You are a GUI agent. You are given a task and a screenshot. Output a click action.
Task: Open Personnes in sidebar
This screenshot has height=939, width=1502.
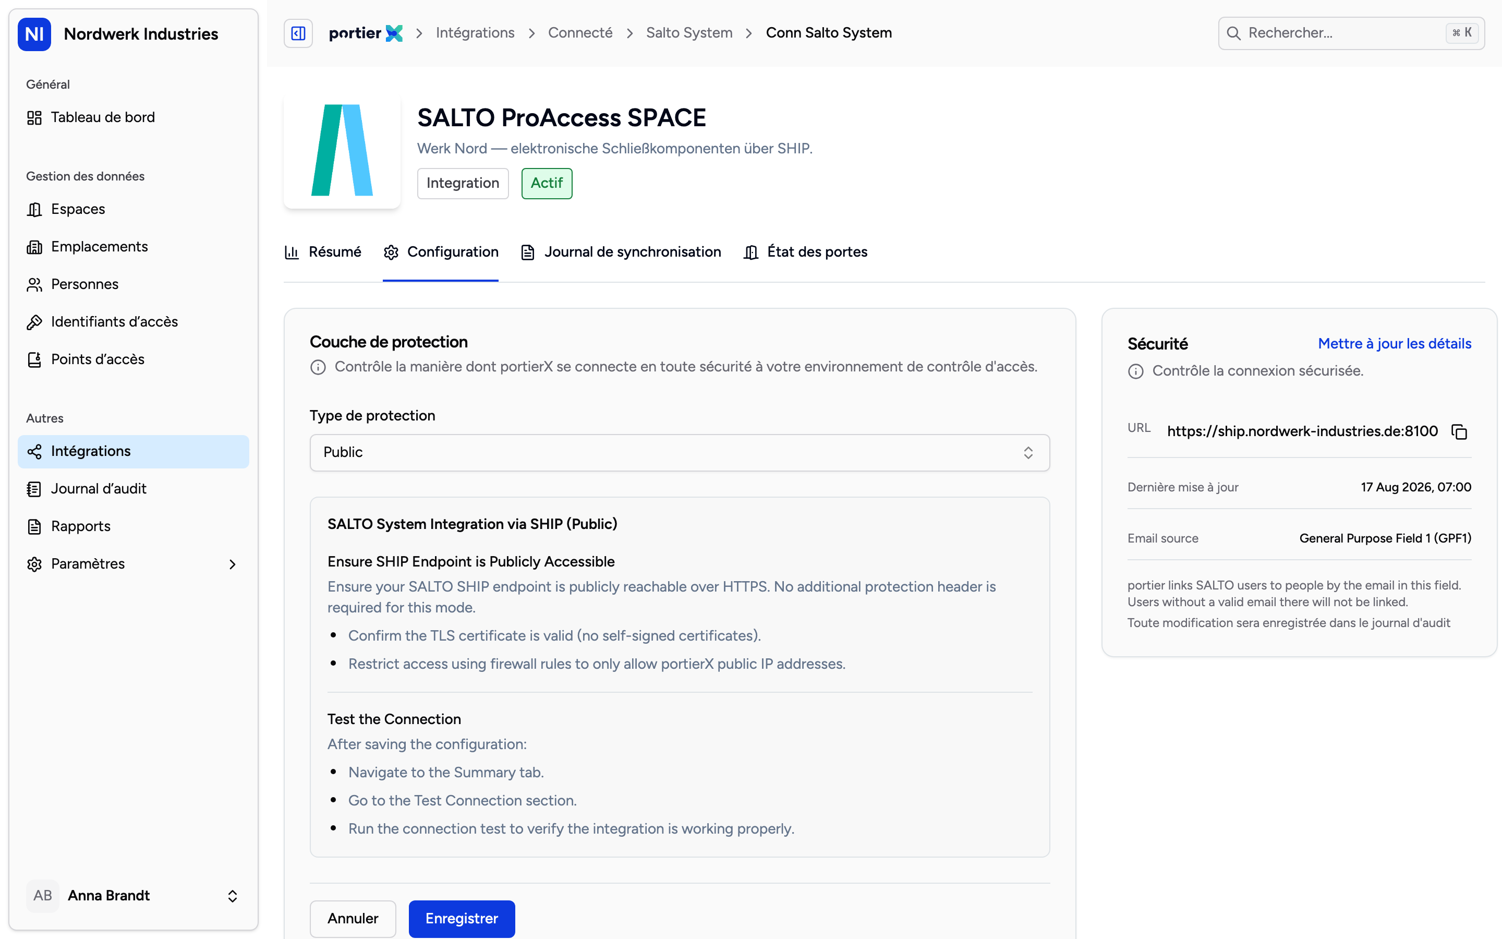tap(133, 284)
